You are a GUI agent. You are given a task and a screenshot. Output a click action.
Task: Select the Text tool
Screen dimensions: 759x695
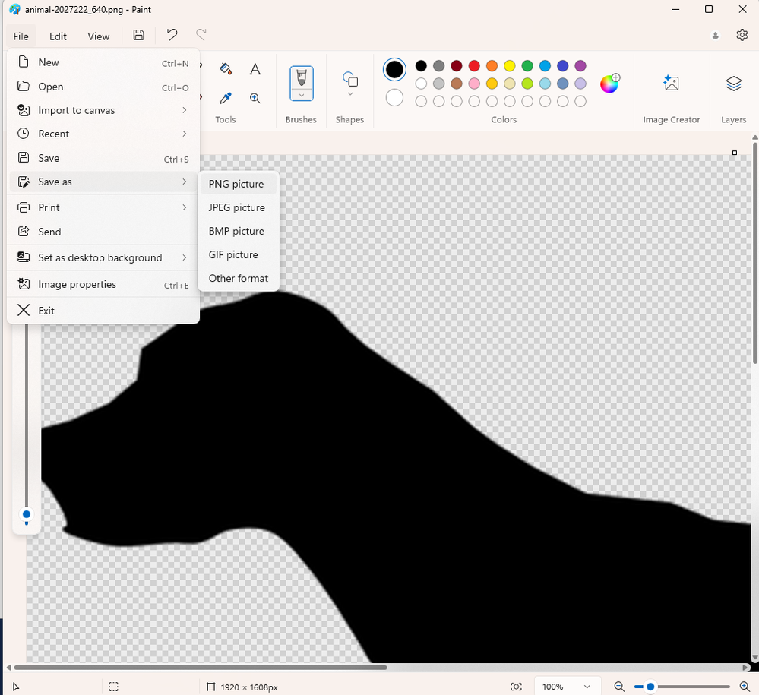255,69
